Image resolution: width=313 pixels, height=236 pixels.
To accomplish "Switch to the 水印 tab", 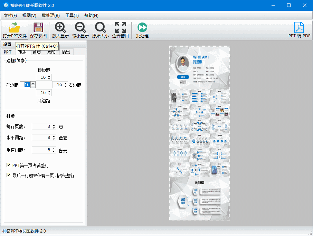I will 51,52.
